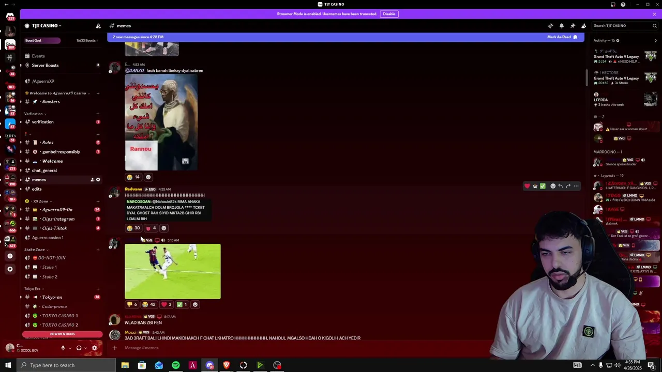Screen dimensions: 662x372
Task: Open notification settings bell icon
Action: click(562, 26)
